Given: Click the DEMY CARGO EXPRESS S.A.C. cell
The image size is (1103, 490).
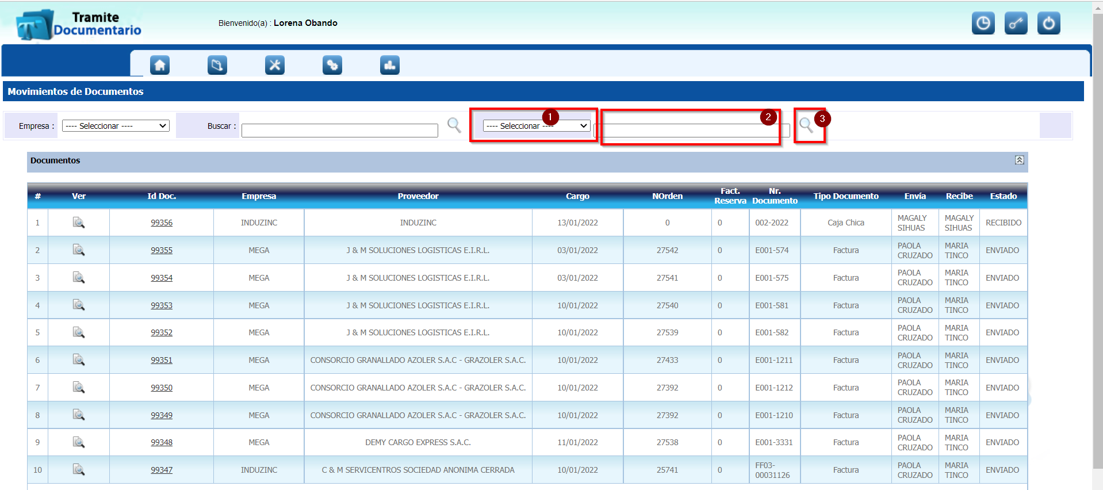Looking at the screenshot, I should [x=418, y=442].
